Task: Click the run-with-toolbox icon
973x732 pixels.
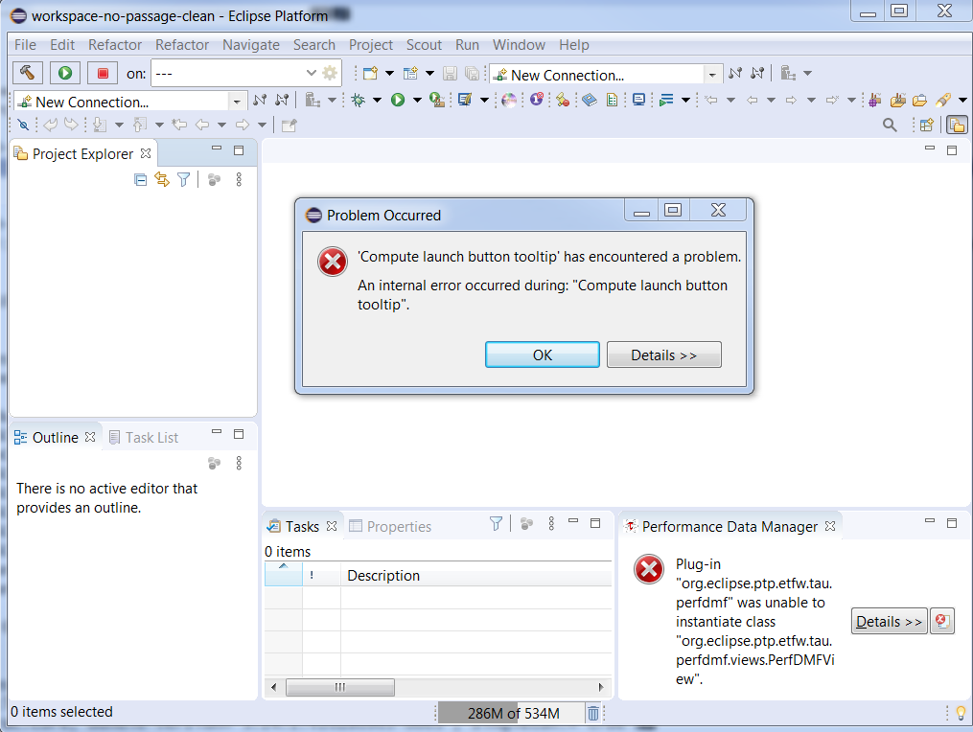Action: coord(437,100)
